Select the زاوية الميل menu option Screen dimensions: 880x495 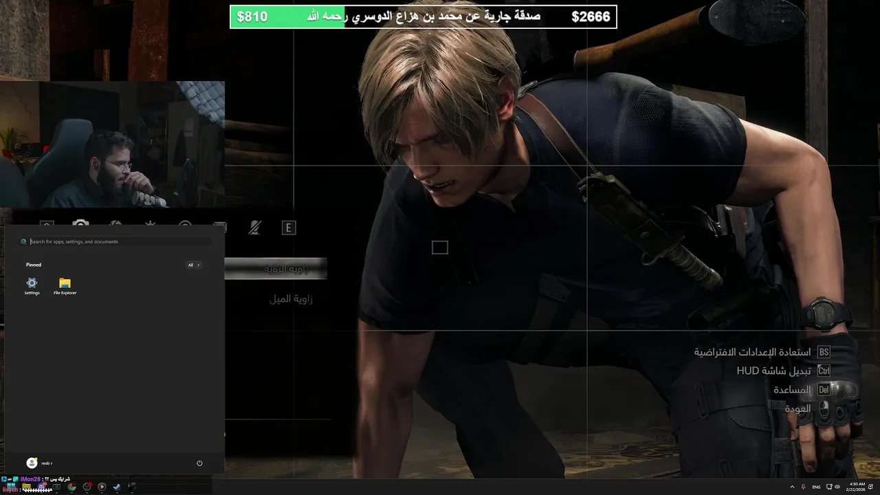point(291,299)
